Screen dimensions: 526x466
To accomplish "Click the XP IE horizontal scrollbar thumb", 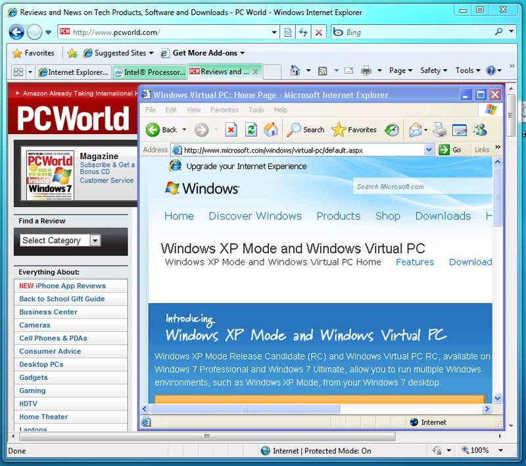I will 245,409.
